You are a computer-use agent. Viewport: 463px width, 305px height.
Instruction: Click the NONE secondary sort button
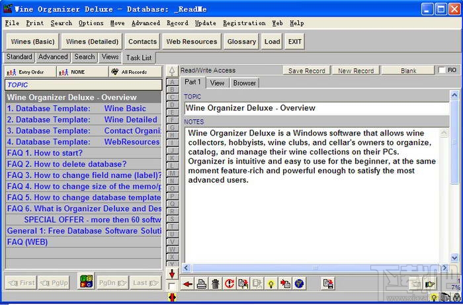[x=83, y=71]
